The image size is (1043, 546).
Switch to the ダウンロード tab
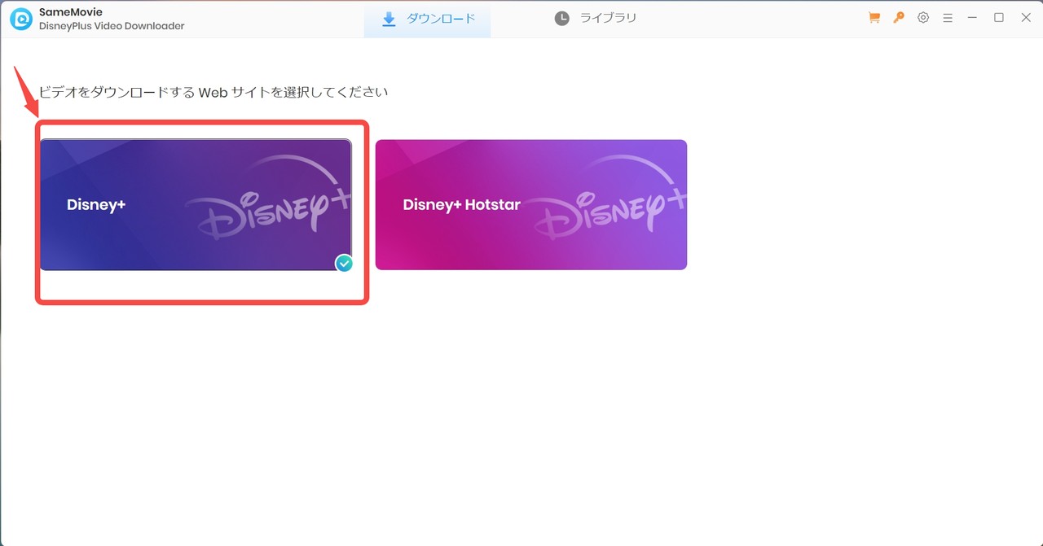[427, 17]
